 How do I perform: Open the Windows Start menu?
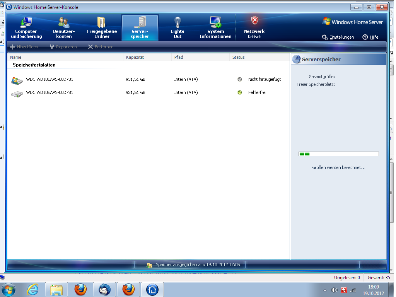pos(9,290)
